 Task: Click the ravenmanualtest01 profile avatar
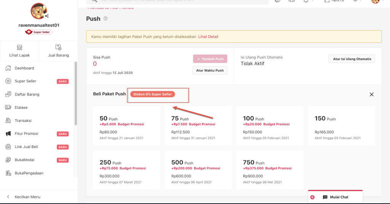(x=38, y=11)
